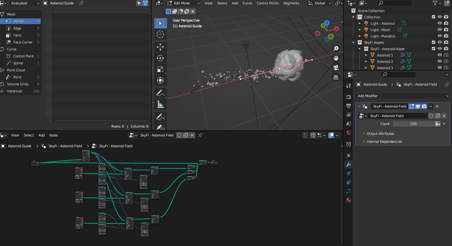Select the Measure tool
Screen dimensions: 452x246
coord(160,104)
